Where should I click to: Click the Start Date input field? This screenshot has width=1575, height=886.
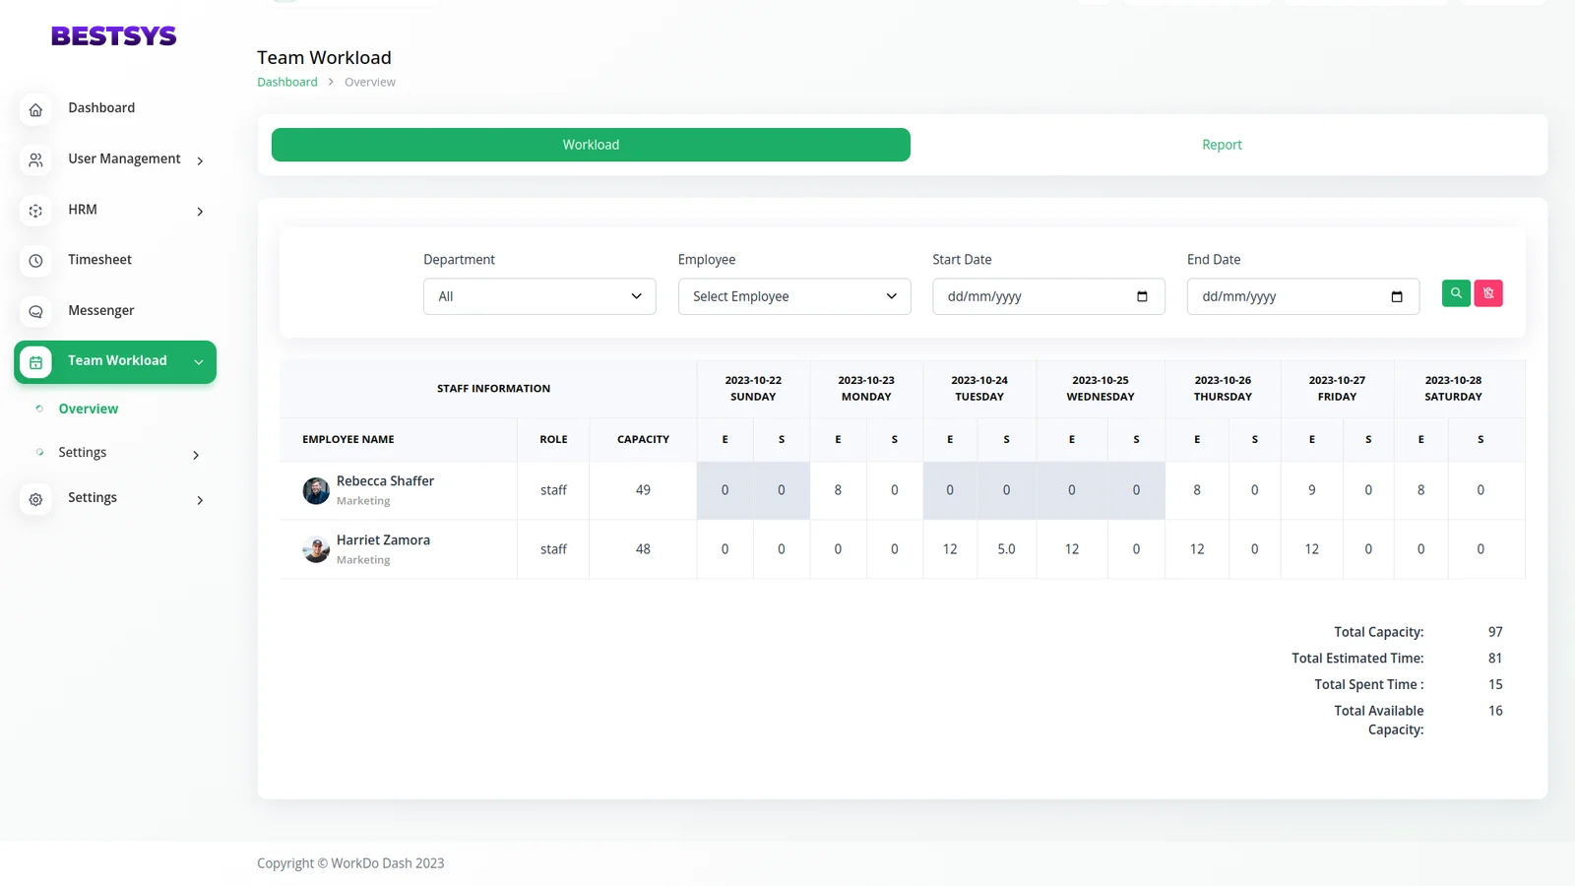[1034, 296]
